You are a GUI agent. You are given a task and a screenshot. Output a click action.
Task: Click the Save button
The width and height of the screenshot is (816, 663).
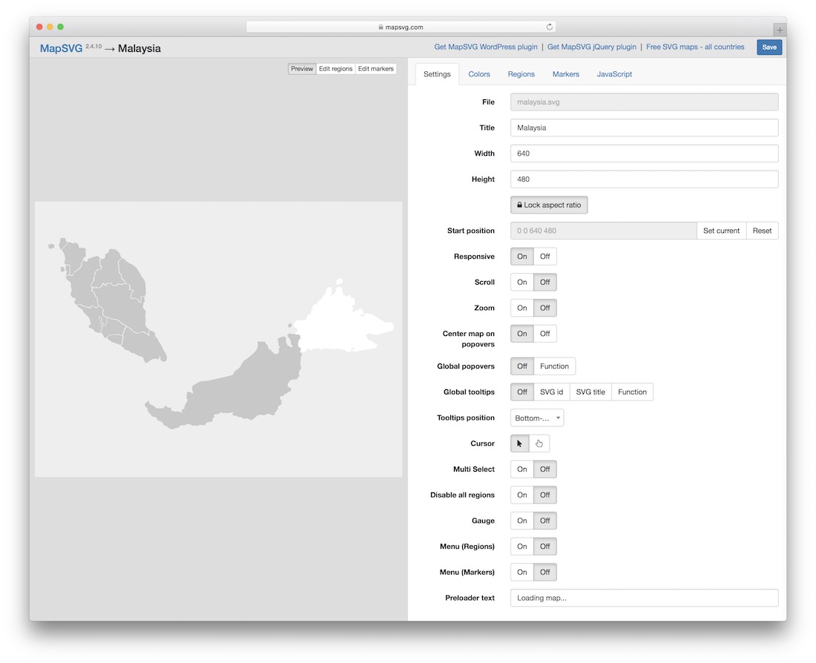pos(769,47)
